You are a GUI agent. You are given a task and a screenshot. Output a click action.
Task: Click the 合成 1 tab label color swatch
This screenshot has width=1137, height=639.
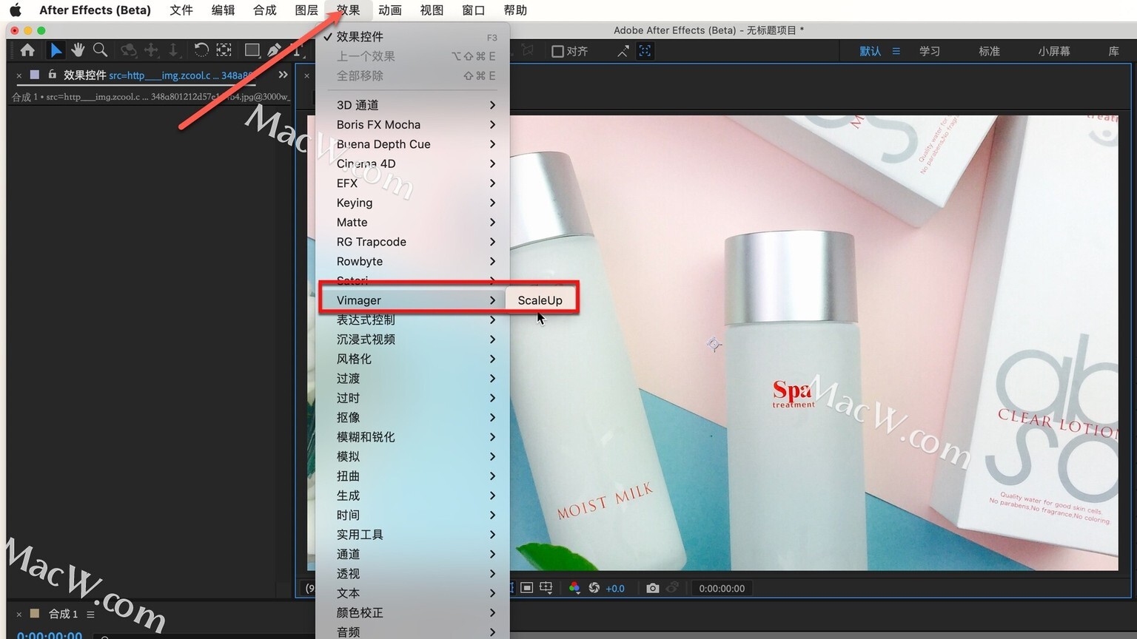pos(34,614)
